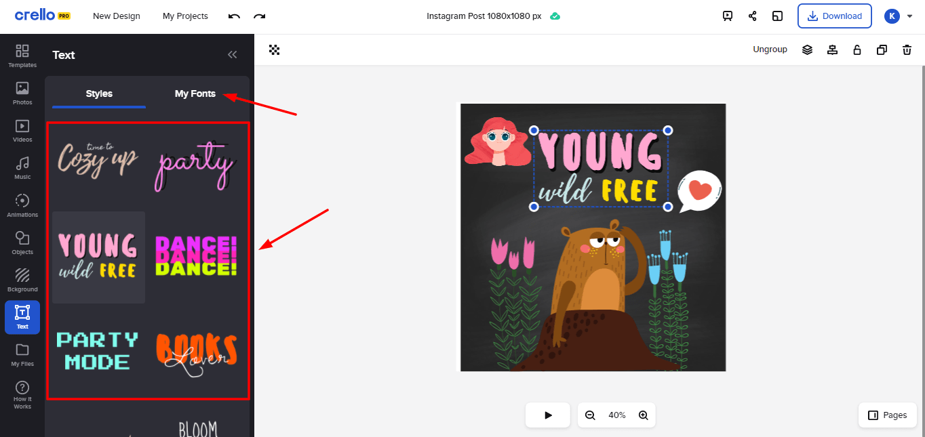The width and height of the screenshot is (925, 437).
Task: Open the Templates sidebar panel
Action: point(22,56)
